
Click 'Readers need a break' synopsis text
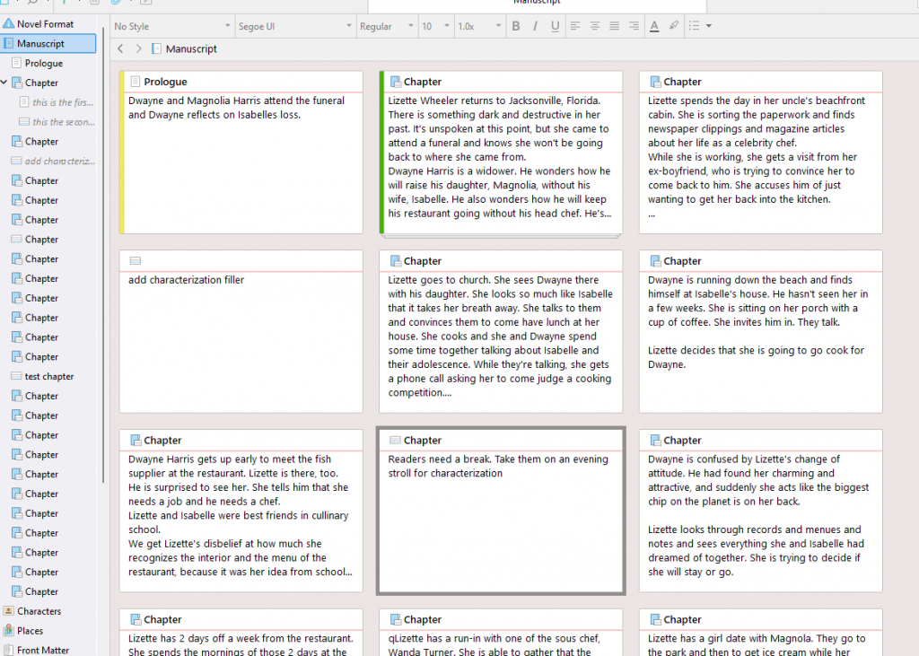(498, 466)
